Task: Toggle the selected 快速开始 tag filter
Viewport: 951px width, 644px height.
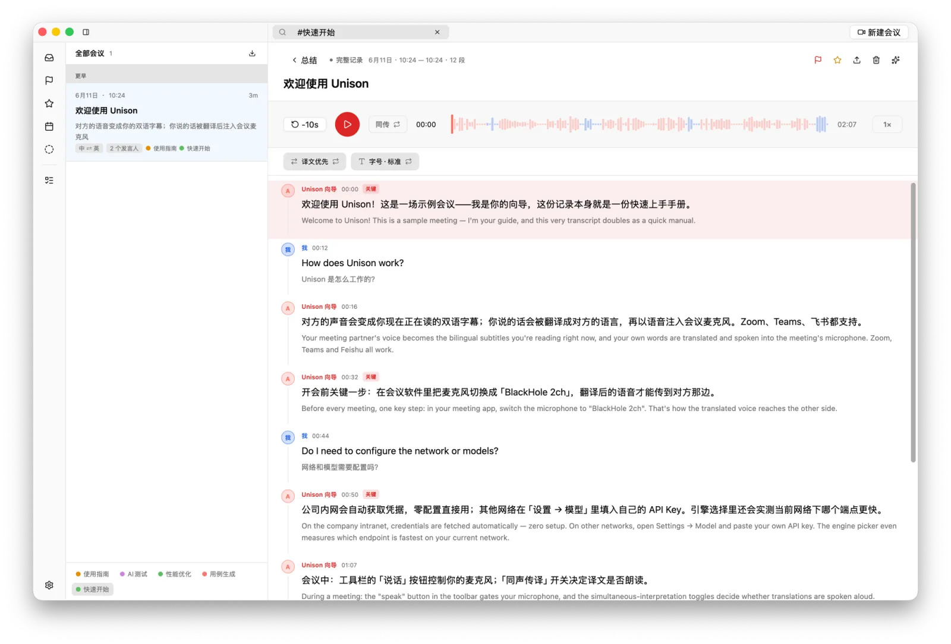Action: coord(93,589)
